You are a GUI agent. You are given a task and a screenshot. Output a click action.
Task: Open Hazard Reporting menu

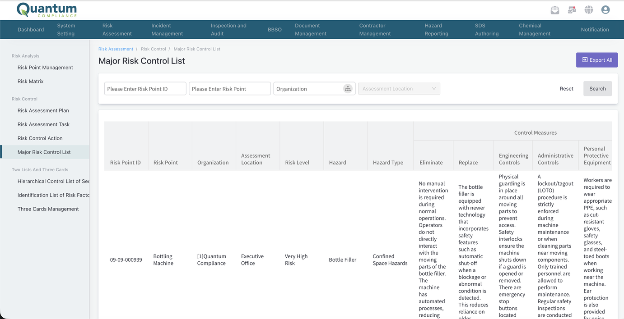[436, 30]
